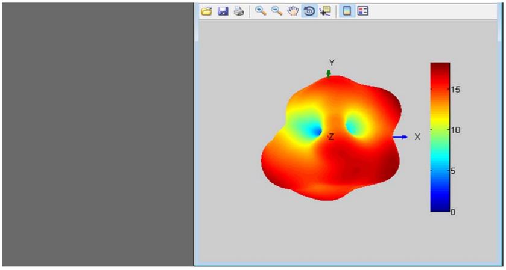The image size is (506, 270).
Task: Click the X axis label
Action: (417, 137)
